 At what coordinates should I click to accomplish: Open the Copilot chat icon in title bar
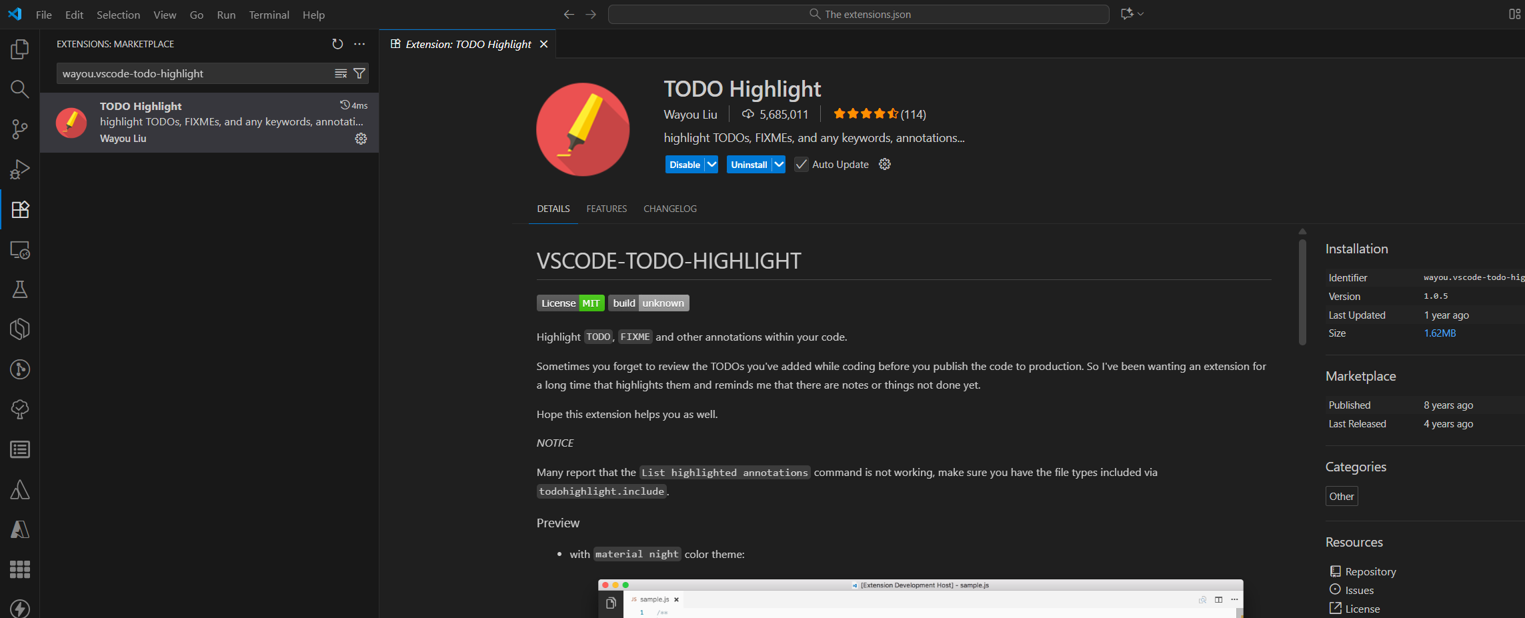(1127, 14)
